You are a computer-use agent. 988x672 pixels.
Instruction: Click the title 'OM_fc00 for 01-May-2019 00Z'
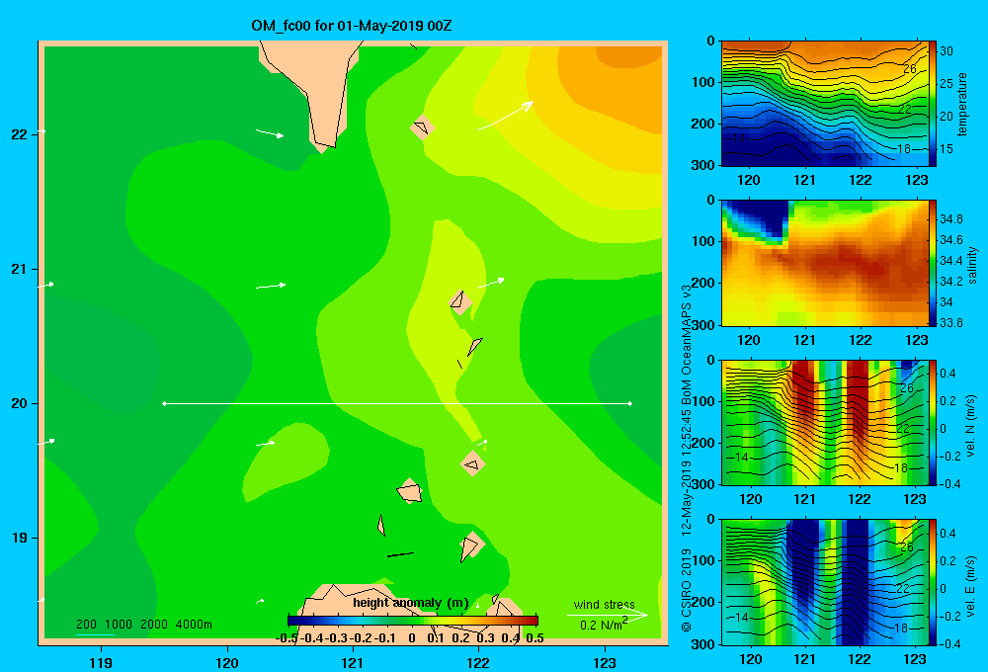point(351,26)
